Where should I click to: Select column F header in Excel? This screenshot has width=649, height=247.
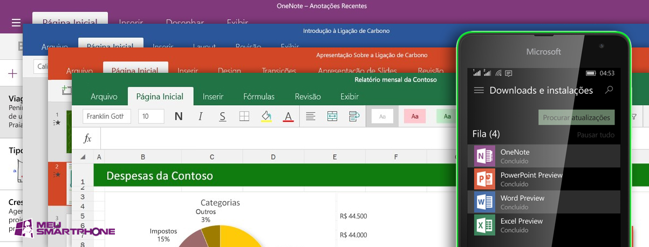tap(396, 157)
